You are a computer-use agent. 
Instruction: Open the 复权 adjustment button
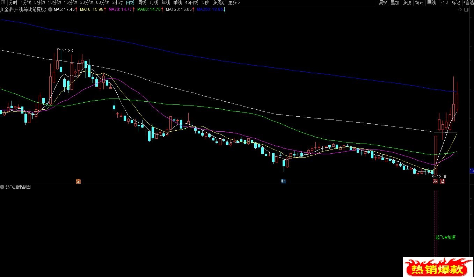(383, 2)
